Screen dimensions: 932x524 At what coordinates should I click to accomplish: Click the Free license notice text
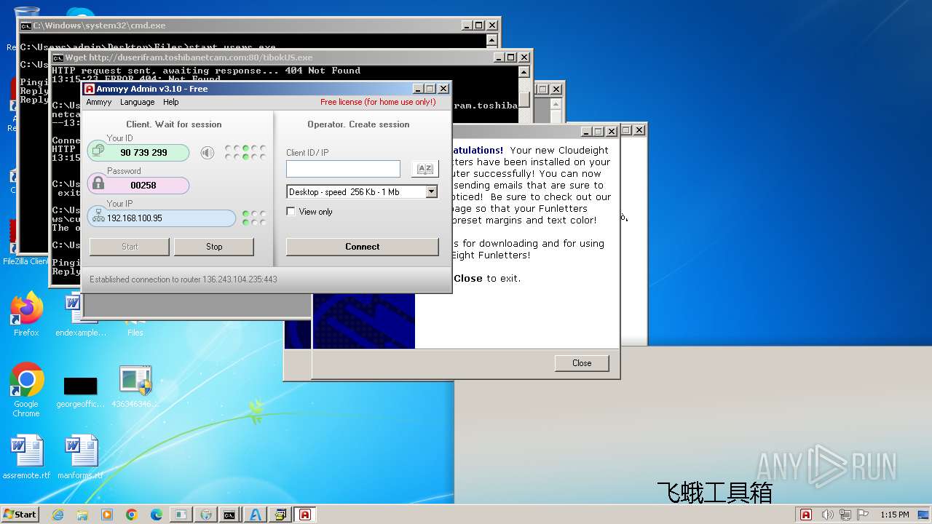click(378, 102)
